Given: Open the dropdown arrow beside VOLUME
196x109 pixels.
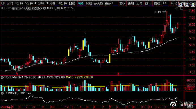Looking at the screenshot, I should coord(2,78).
